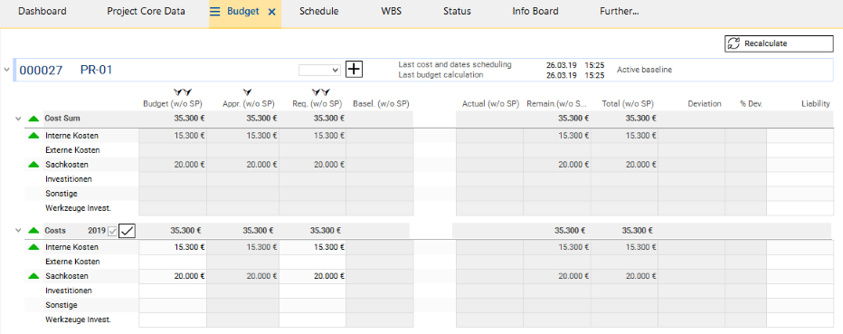The height and width of the screenshot is (334, 843).
Task: Click the double-arrow icon above Budget (w/o SP)
Action: [183, 93]
